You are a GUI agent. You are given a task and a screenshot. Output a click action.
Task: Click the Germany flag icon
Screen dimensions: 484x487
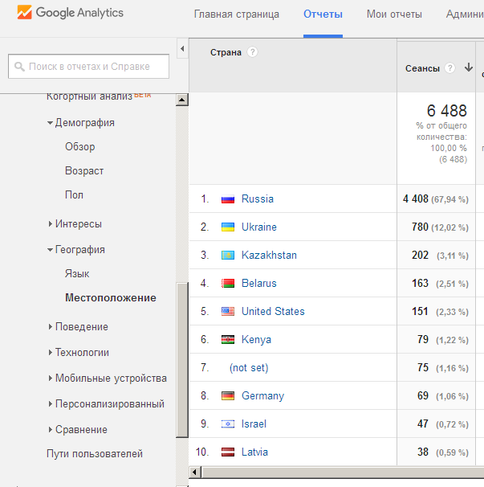point(228,395)
